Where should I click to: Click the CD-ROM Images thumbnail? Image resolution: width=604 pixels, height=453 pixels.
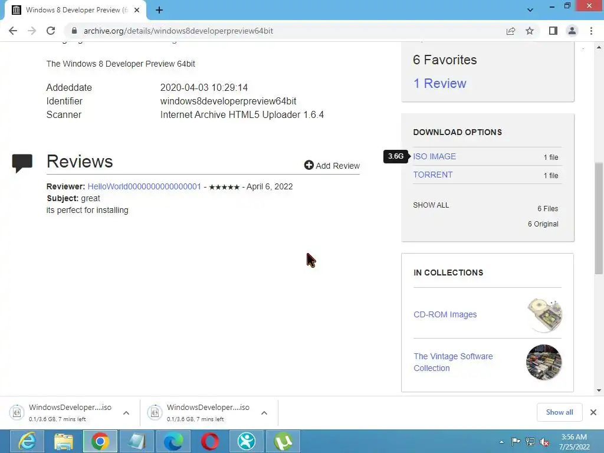coord(544,315)
